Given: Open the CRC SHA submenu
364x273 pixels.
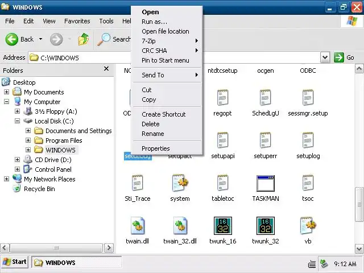Looking at the screenshot, I should pyautogui.click(x=167, y=51).
